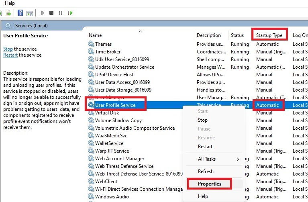This screenshot has height=202, width=308.
Task: Click the Restart Service toolbar icon
Action: (x=70, y=13)
